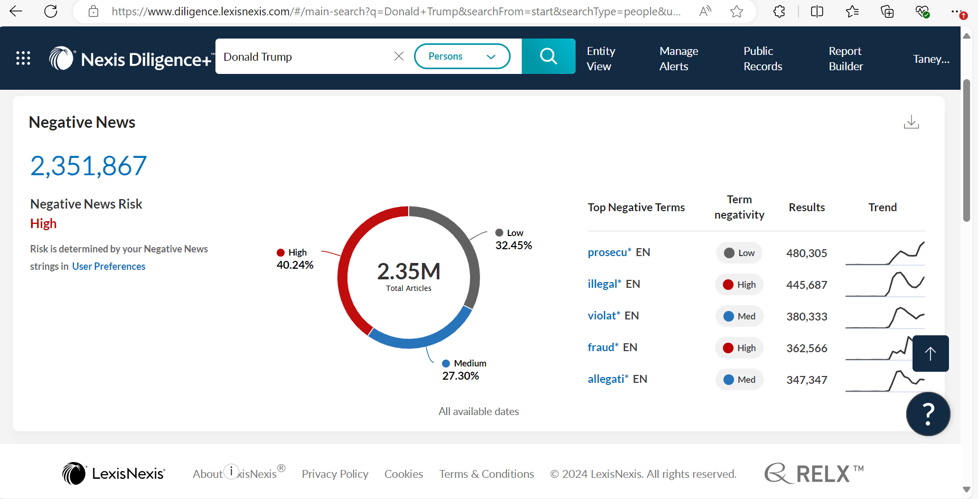978x499 pixels.
Task: Click the High negativity badge for illegal*
Action: coord(739,285)
